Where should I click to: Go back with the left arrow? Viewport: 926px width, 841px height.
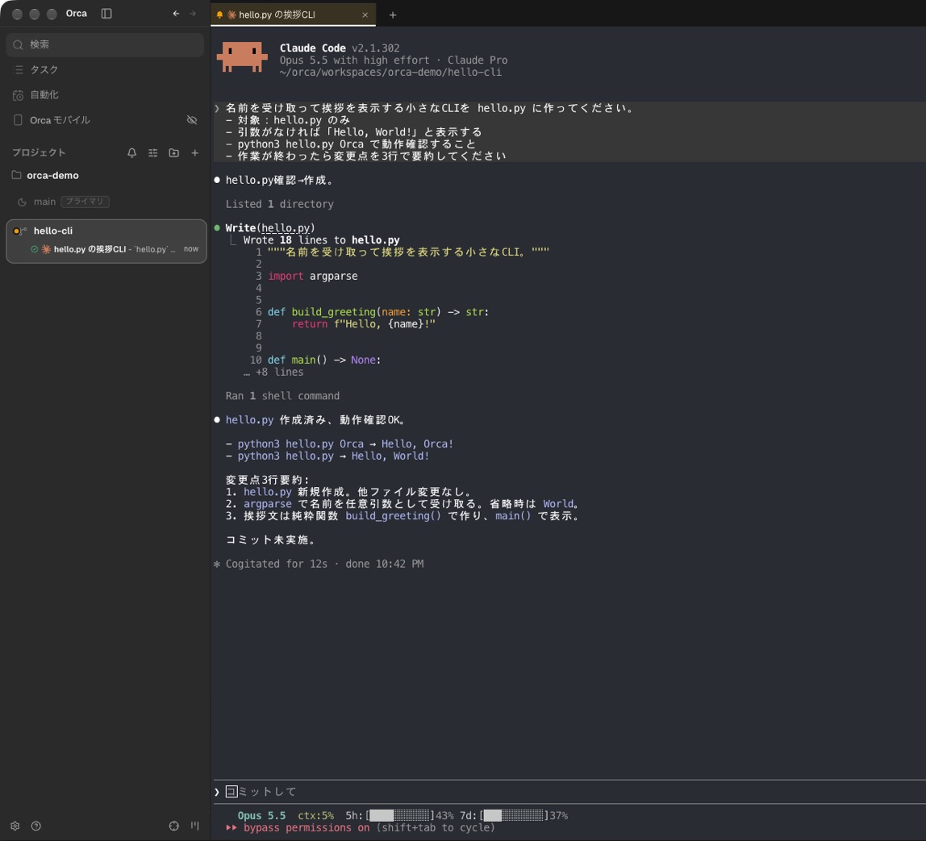click(x=176, y=14)
